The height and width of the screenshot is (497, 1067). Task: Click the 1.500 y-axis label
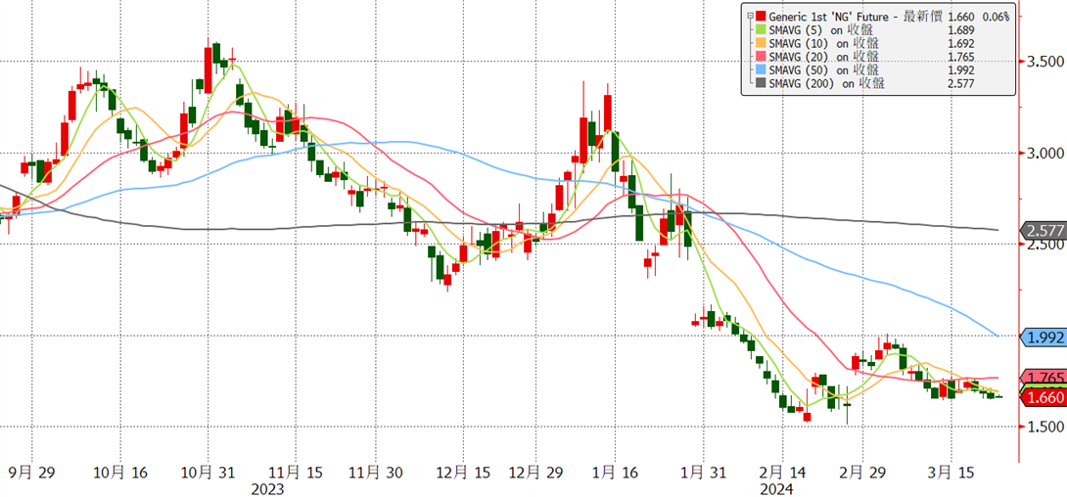1044,427
